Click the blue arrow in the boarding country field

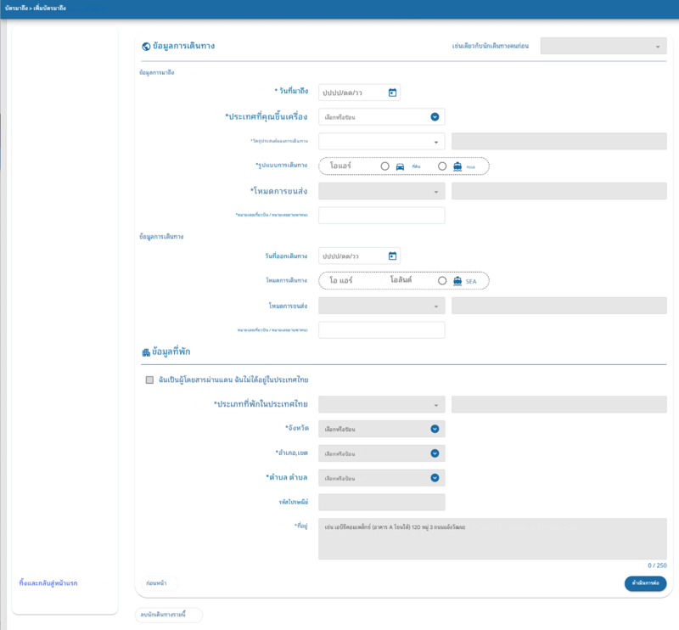(x=435, y=117)
